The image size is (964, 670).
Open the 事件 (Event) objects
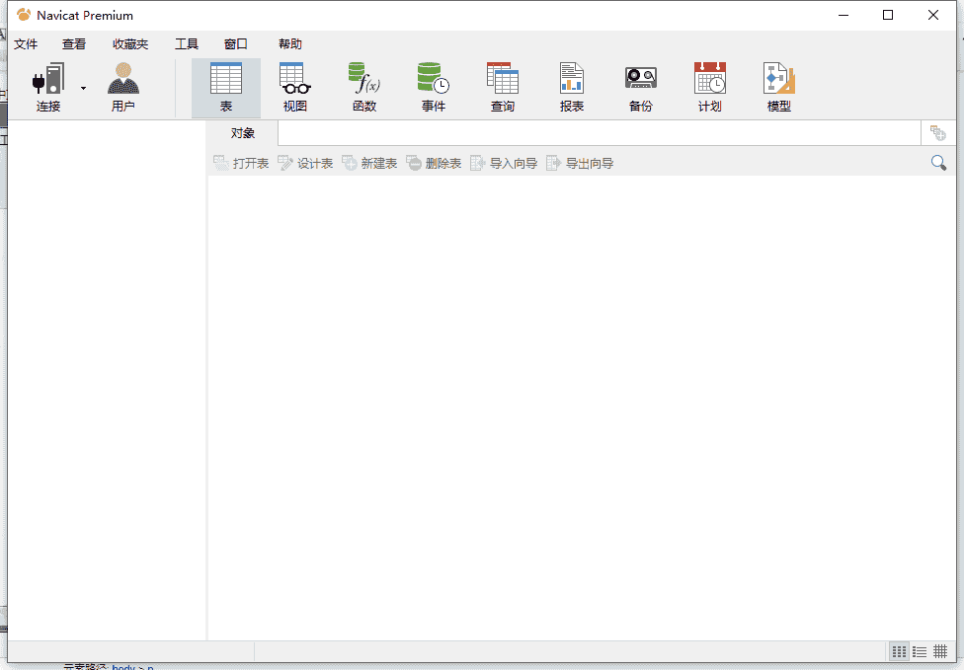(x=434, y=87)
